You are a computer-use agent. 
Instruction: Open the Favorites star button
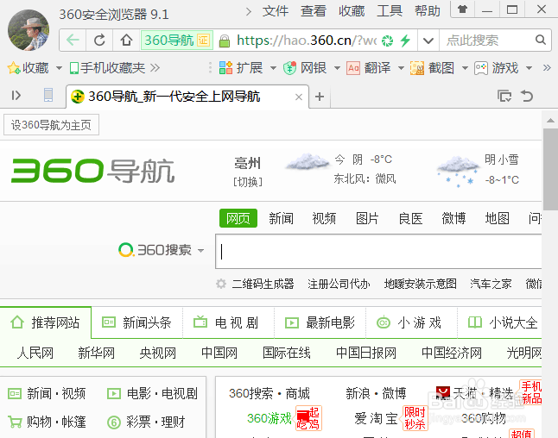click(x=29, y=68)
